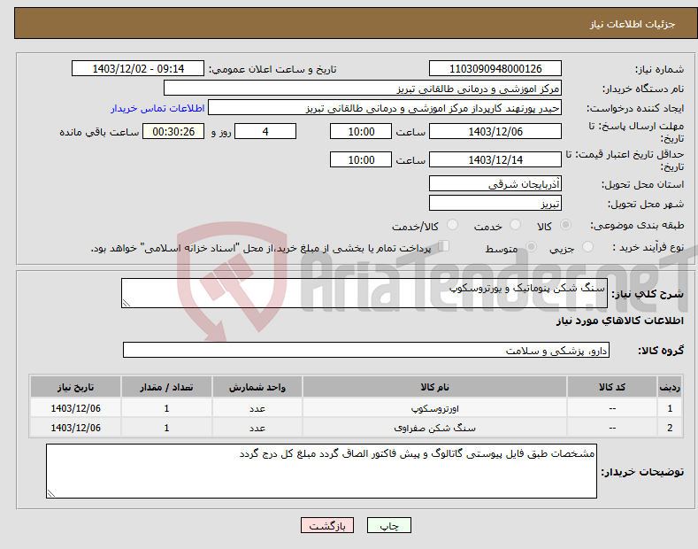Click row number 1 cell
698x549 pixels.
[x=670, y=408]
